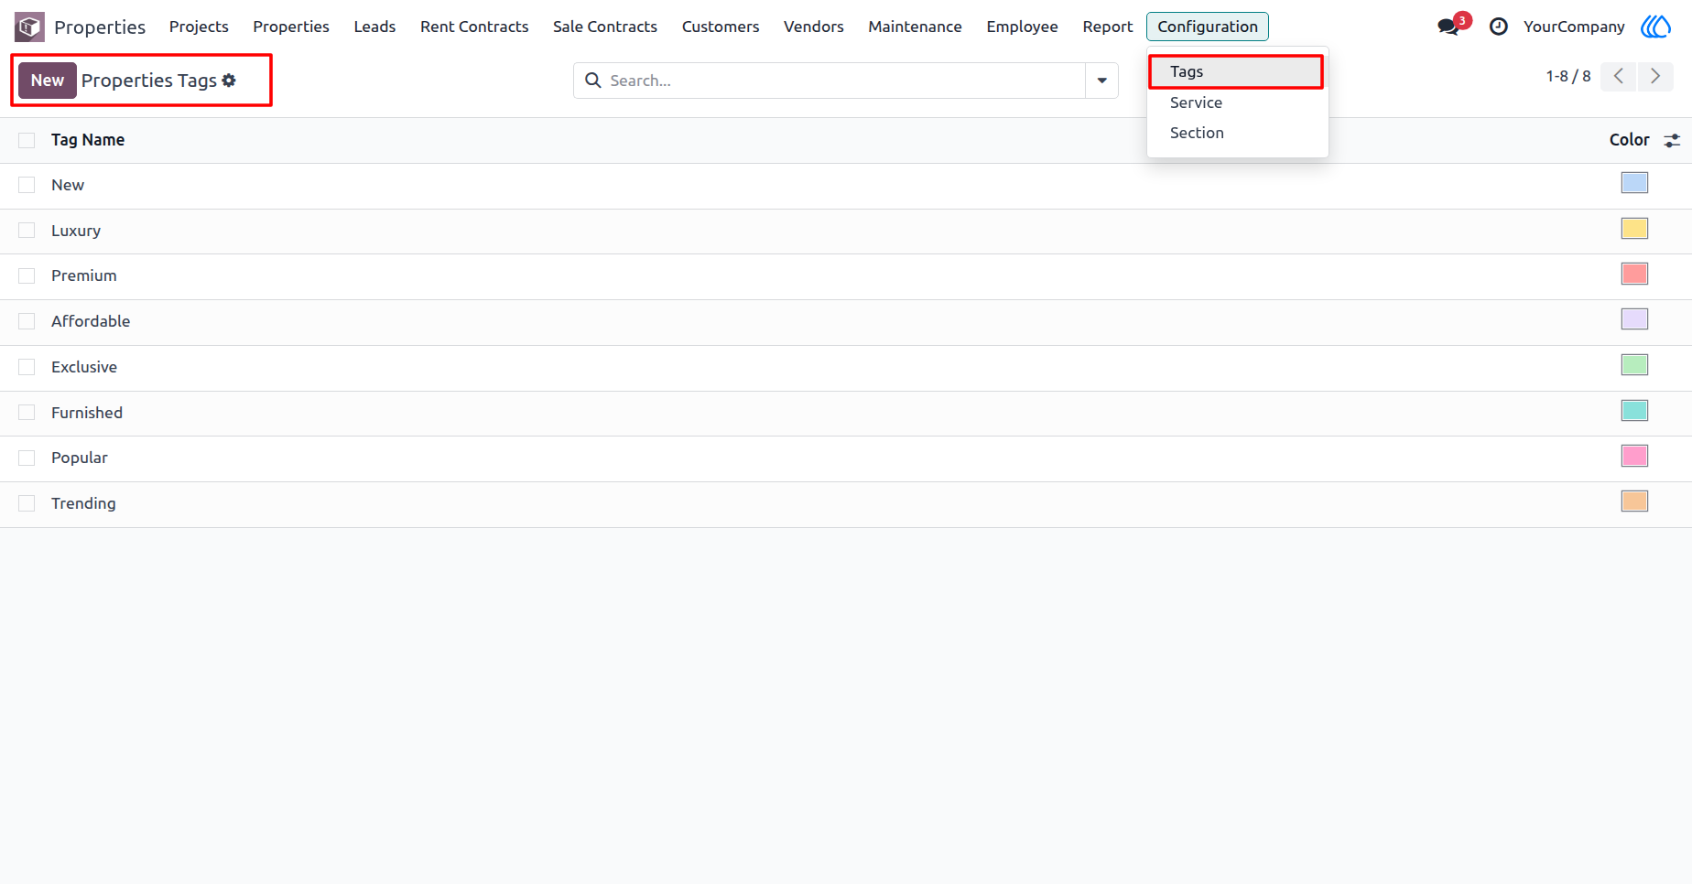The image size is (1692, 884).
Task: Open the activities clock icon
Action: [1498, 27]
